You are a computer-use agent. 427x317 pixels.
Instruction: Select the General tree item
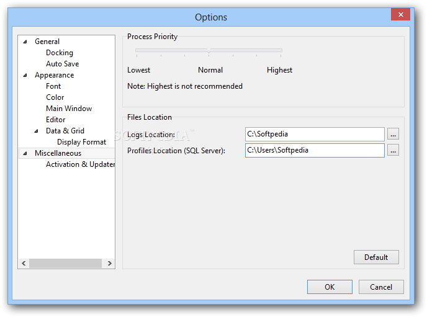(x=47, y=42)
